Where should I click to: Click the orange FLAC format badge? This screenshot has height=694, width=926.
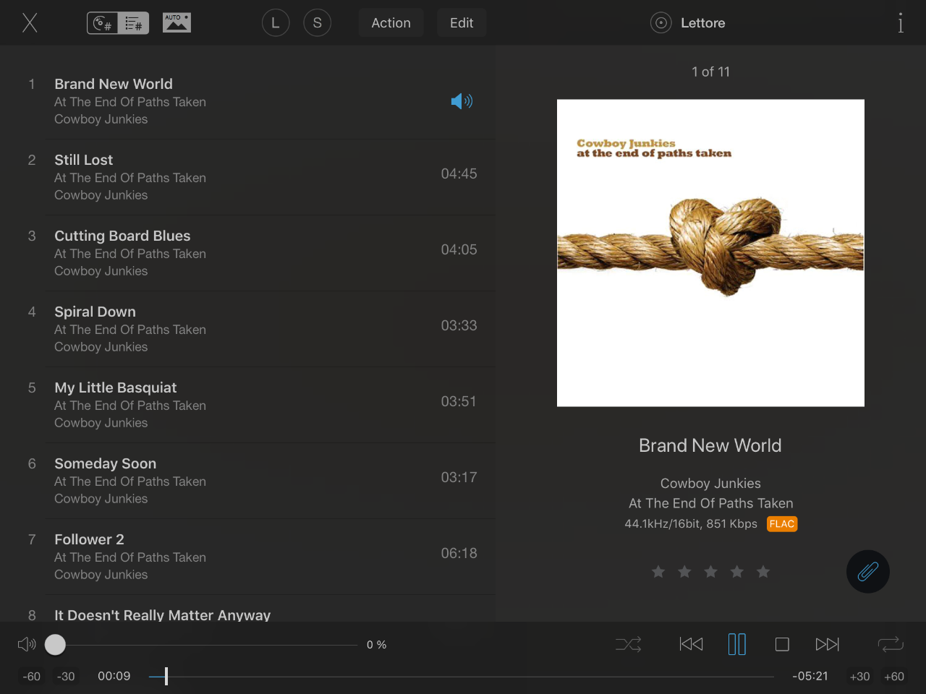(782, 524)
